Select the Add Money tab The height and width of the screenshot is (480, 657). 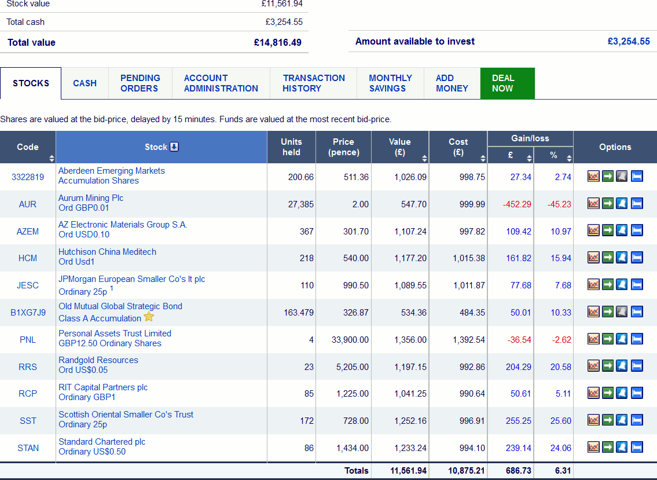(x=452, y=83)
